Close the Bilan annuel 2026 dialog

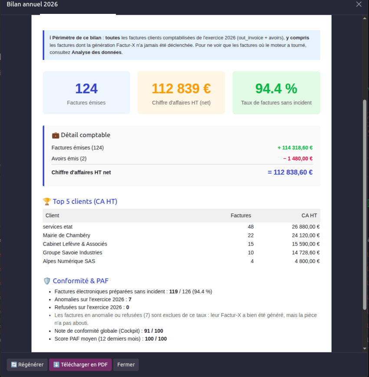pos(359,4)
